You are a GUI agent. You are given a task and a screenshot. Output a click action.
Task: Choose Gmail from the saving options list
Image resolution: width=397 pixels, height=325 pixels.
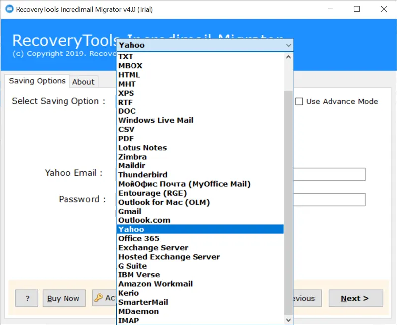(130, 212)
